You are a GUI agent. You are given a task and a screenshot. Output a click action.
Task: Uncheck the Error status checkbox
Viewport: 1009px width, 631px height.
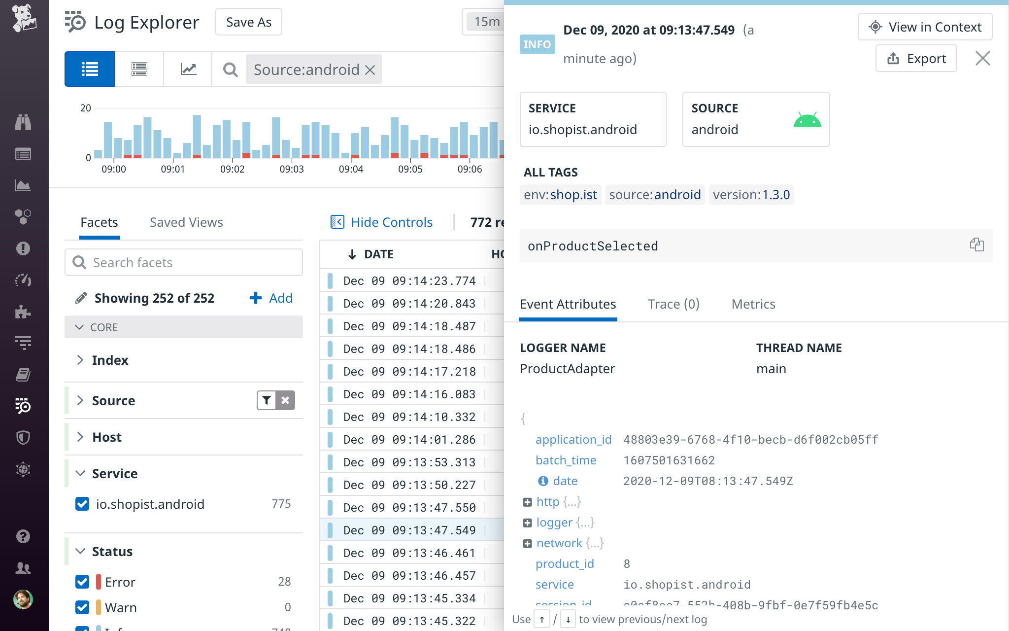coord(82,582)
